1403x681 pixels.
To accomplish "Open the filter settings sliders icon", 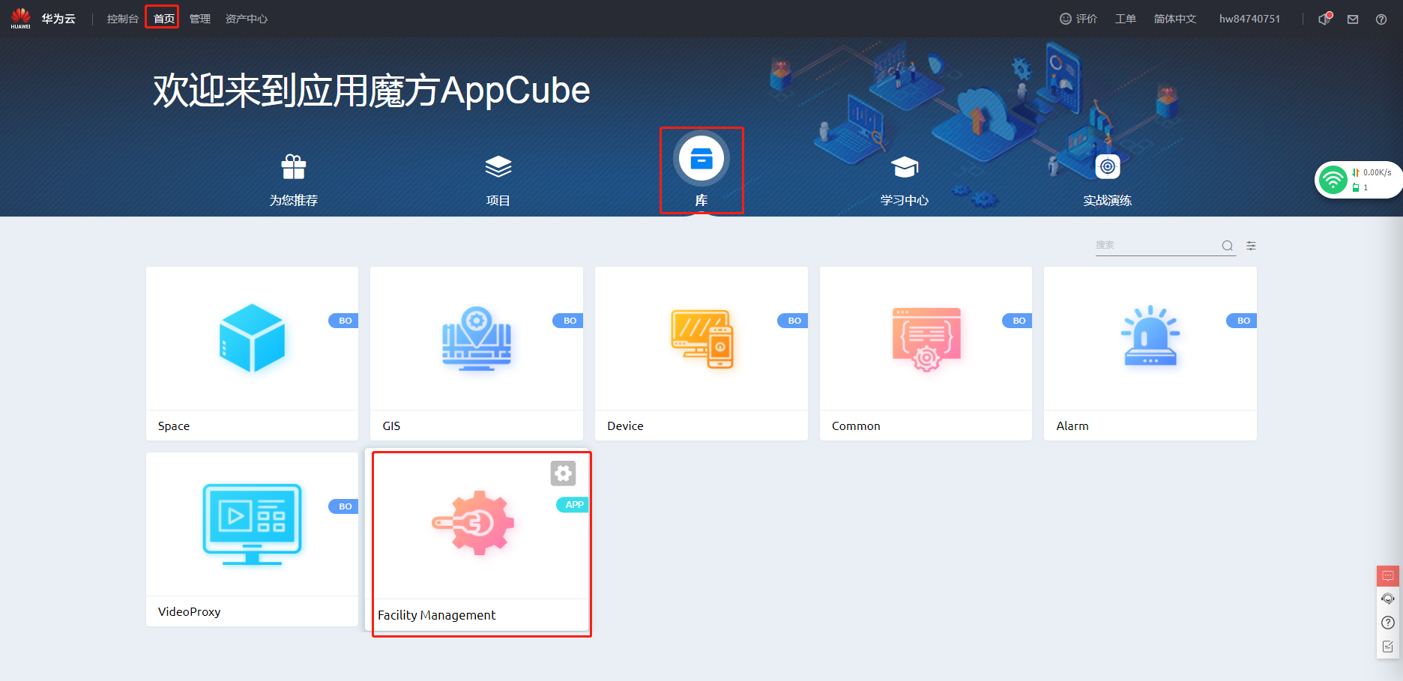I will [x=1251, y=246].
